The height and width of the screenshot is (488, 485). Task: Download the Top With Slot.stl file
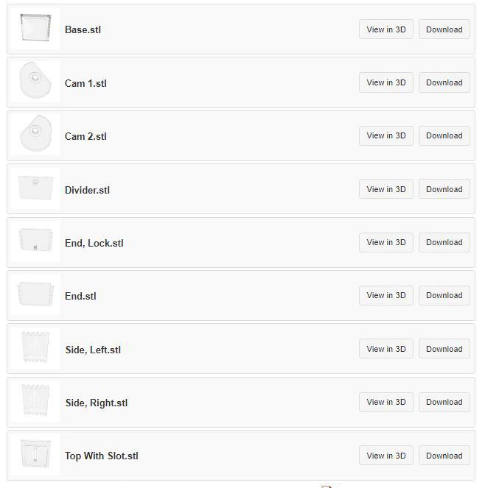(444, 456)
